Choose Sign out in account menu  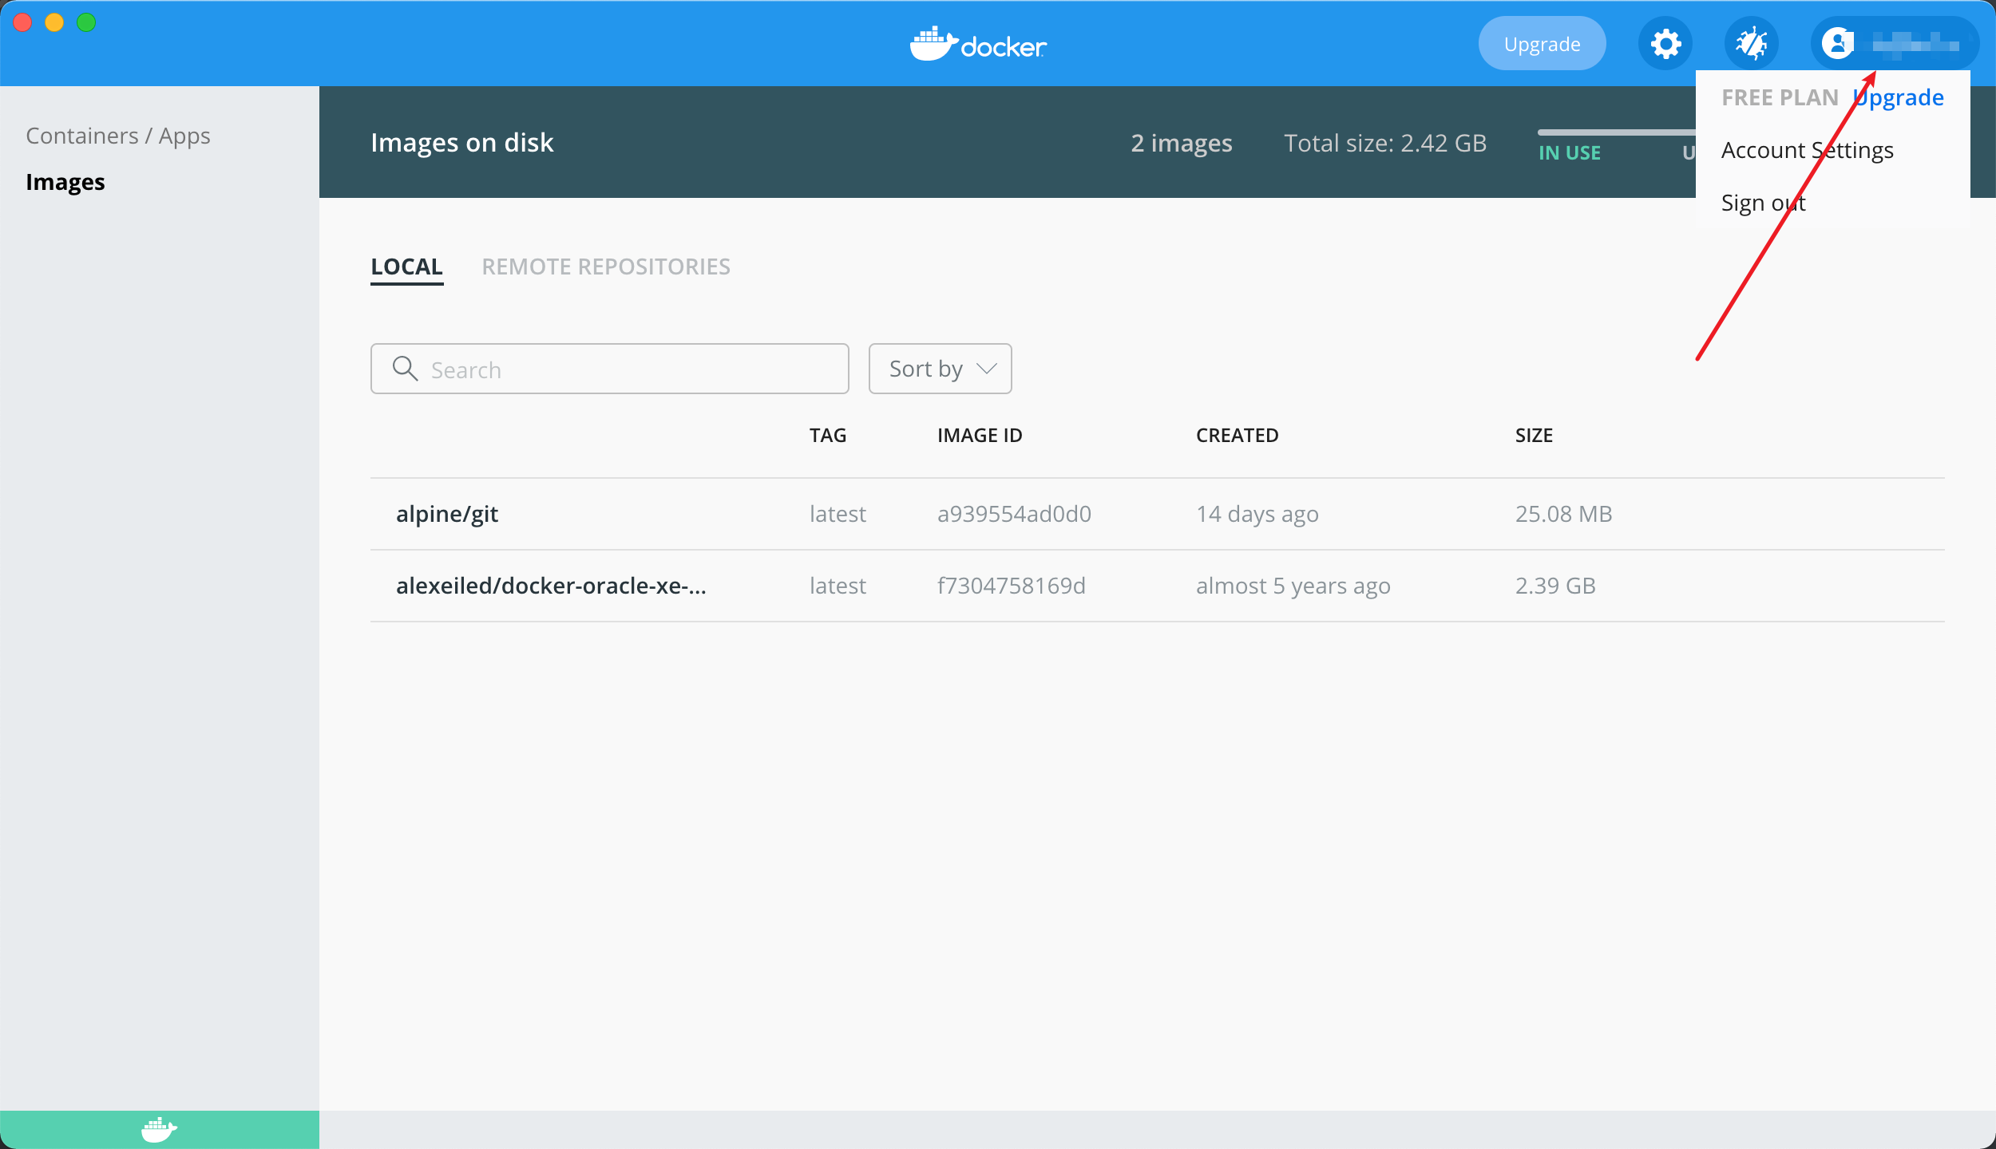[x=1763, y=203]
